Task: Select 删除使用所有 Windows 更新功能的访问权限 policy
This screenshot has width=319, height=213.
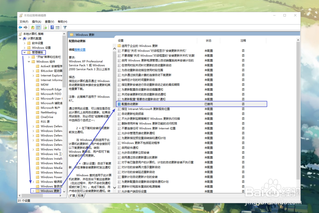Action: click(x=149, y=123)
